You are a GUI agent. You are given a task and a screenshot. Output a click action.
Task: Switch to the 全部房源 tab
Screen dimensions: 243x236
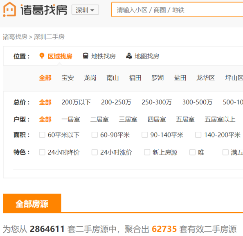32,203
